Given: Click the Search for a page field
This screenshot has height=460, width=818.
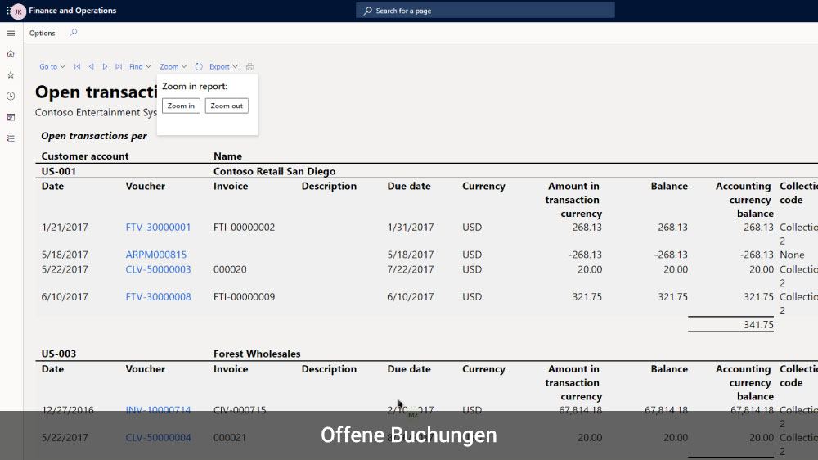Looking at the screenshot, I should click(485, 11).
